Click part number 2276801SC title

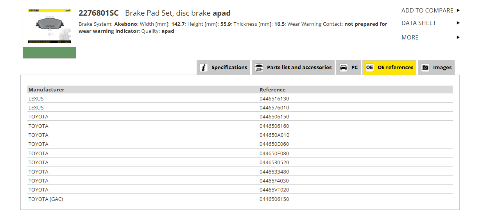99,13
